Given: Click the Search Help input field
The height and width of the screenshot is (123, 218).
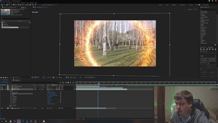Looking at the screenshot, I should point(210,5).
